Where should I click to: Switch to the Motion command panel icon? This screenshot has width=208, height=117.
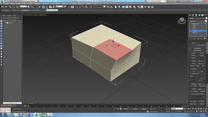[199, 15]
